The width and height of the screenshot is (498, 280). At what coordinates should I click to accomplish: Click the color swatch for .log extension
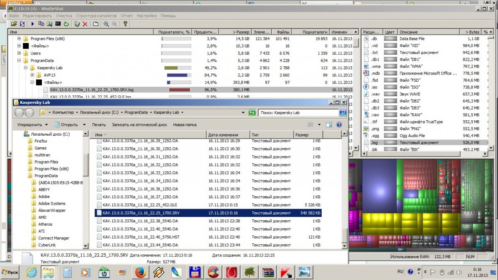[x=390, y=142]
